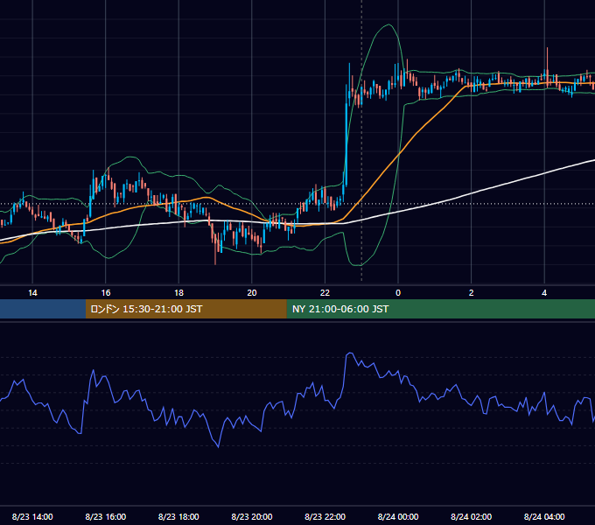Click the 8/23 18:00 date label

(178, 516)
